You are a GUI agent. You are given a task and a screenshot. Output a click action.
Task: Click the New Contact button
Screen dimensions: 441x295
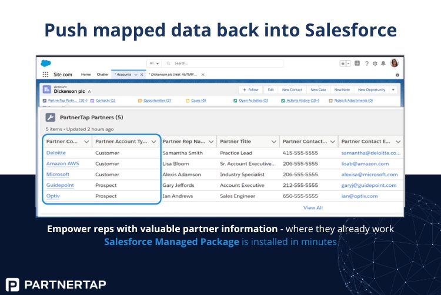tap(292, 90)
